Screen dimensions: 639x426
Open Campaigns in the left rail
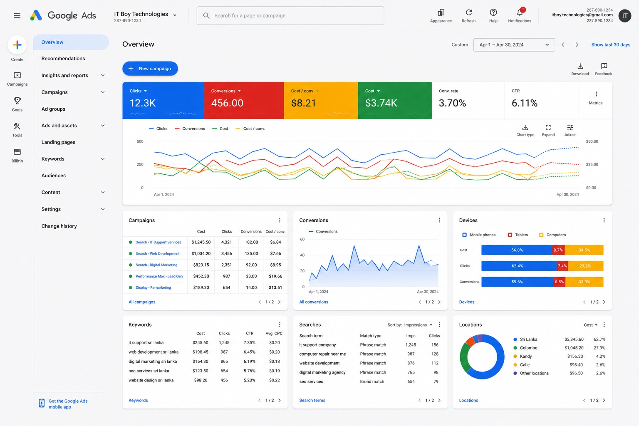(17, 78)
